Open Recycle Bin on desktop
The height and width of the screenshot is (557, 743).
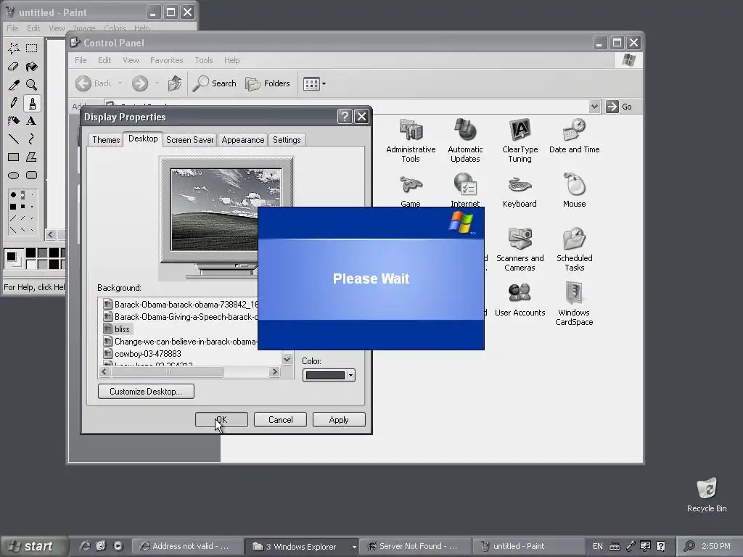click(x=707, y=495)
